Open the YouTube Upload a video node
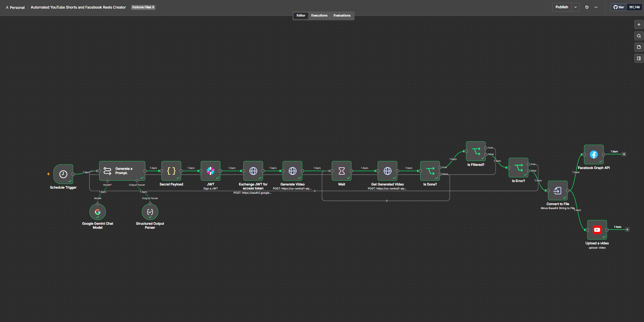 click(597, 230)
